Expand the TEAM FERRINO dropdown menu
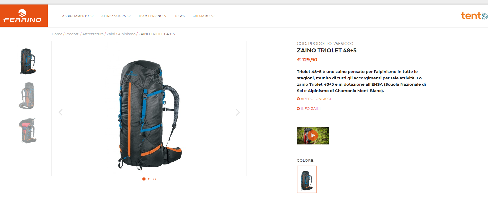Image resolution: width=488 pixels, height=209 pixels. [153, 16]
